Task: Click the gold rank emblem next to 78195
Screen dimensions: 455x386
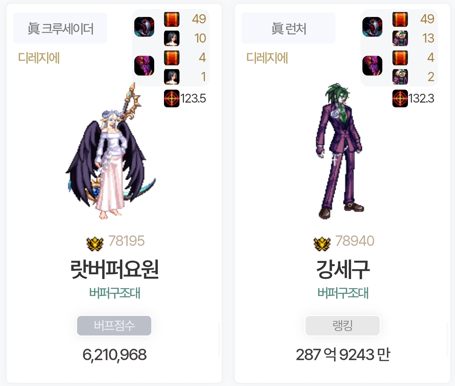Action: tap(95, 243)
